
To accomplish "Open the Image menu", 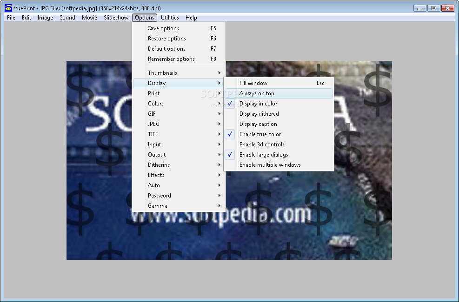I will tap(45, 18).
